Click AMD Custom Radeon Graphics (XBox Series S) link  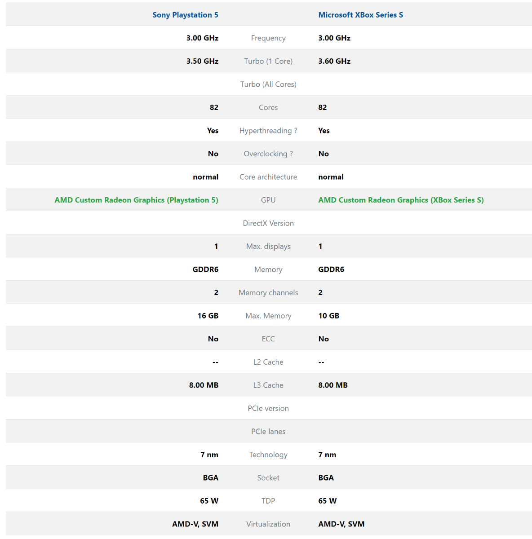pyautogui.click(x=401, y=200)
